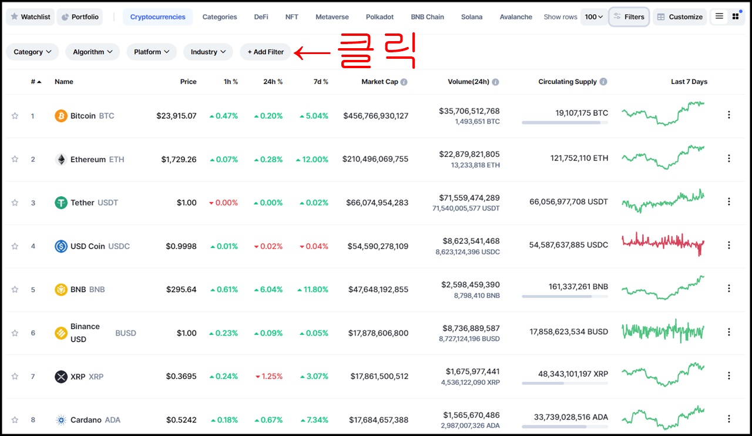Toggle the USD Coin watchlist star
752x436 pixels.
pyautogui.click(x=15, y=246)
